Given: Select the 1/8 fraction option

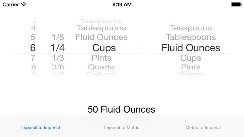Looking at the screenshot, I should click(58, 37).
